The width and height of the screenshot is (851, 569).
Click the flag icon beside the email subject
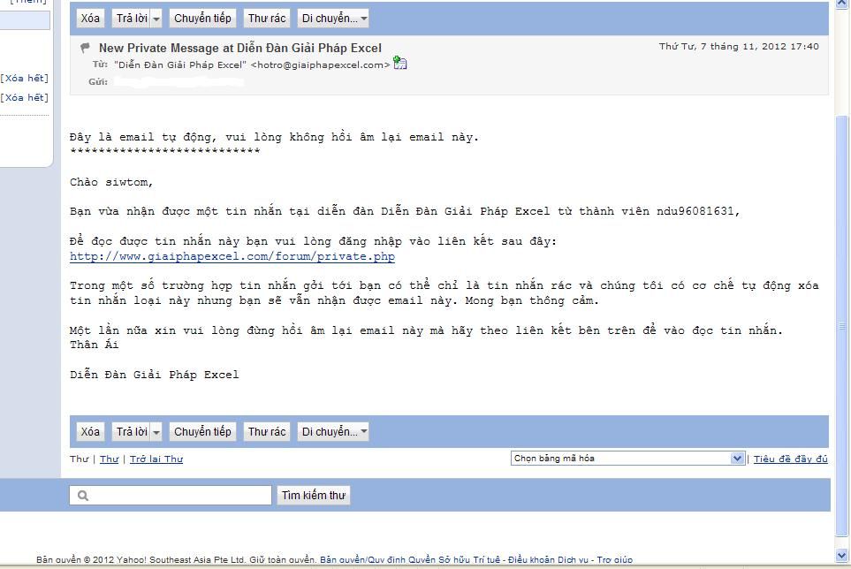85,48
